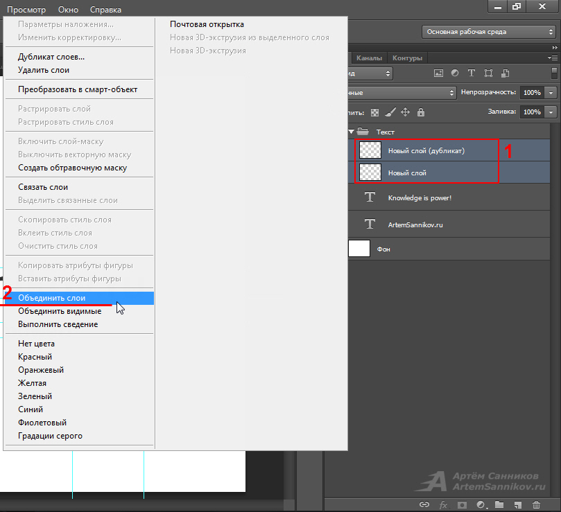Create new adjustment layer icon
This screenshot has height=512, width=561.
click(481, 504)
